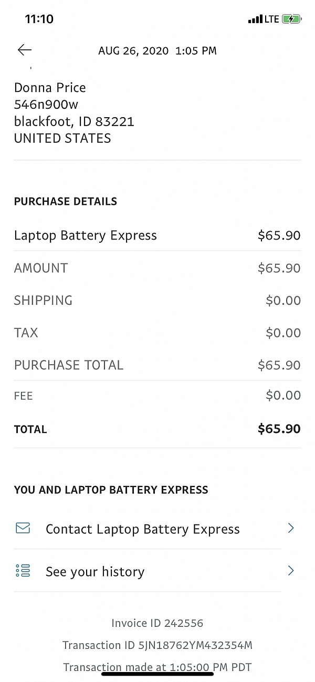Tap the Donna Price shipping name
Image resolution: width=315 pixels, height=682 pixels.
pos(50,88)
